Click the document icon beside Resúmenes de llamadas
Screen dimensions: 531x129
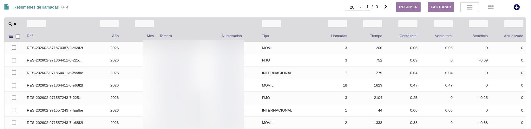pyautogui.click(x=7, y=7)
